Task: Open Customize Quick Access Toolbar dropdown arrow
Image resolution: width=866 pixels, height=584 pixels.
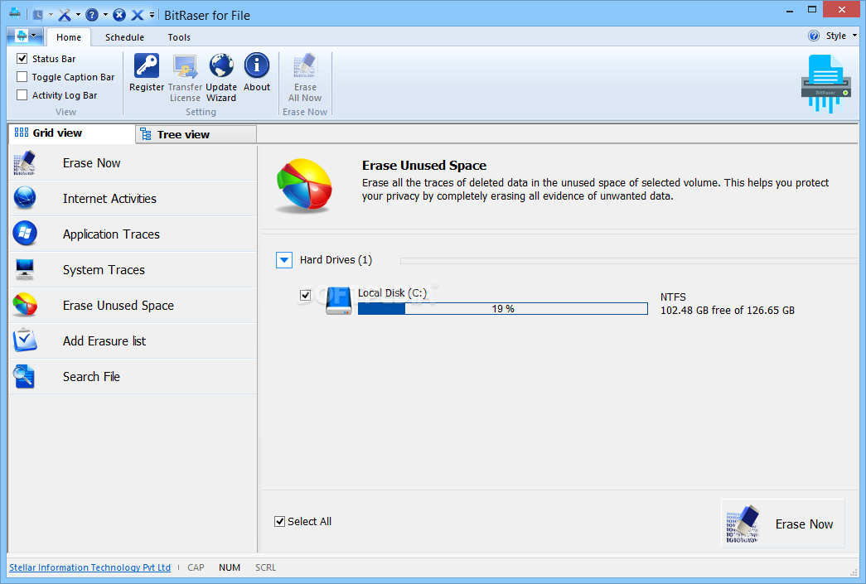Action: coord(152,15)
